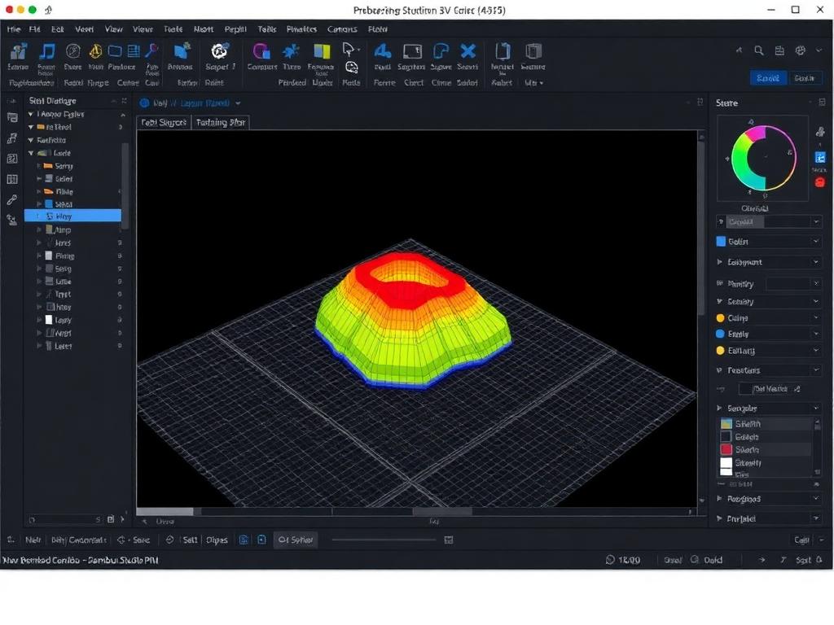This screenshot has width=834, height=625.
Task: Open the Golen dropdown arrow
Action: click(816, 241)
